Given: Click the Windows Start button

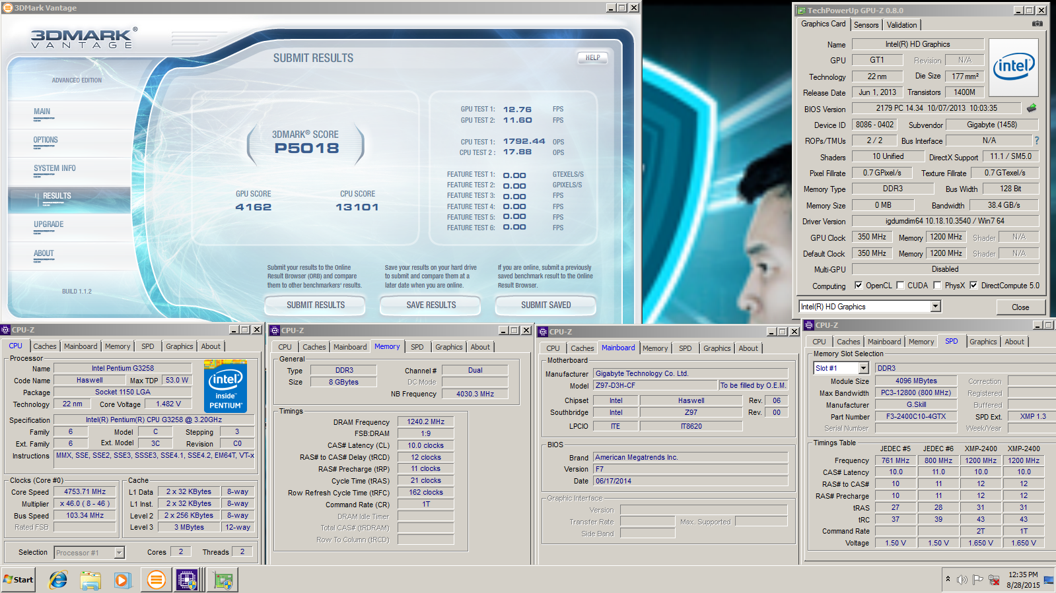Looking at the screenshot, I should point(18,580).
